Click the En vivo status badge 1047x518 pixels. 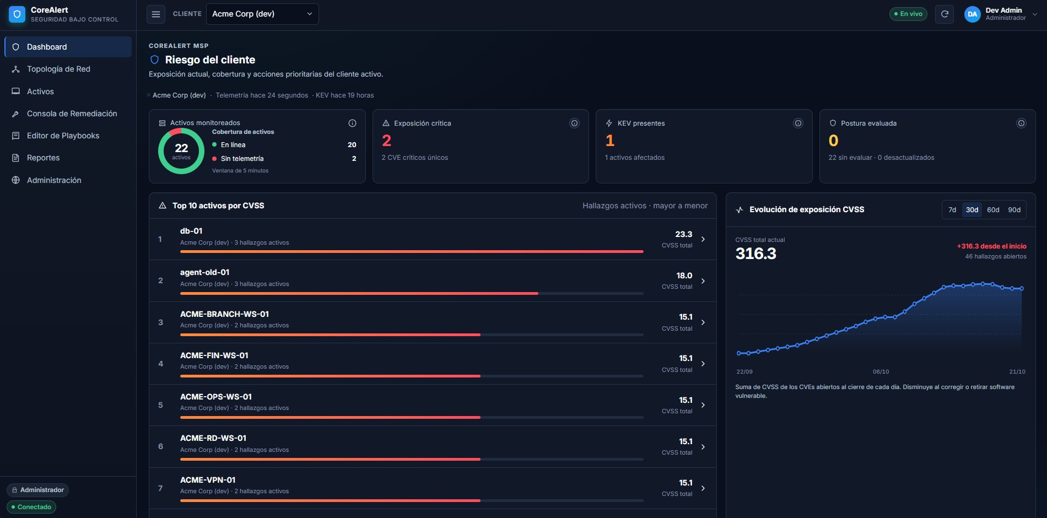coord(908,14)
